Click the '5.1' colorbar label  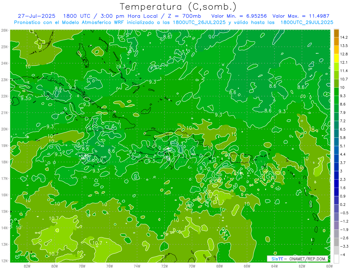(x=343, y=146)
